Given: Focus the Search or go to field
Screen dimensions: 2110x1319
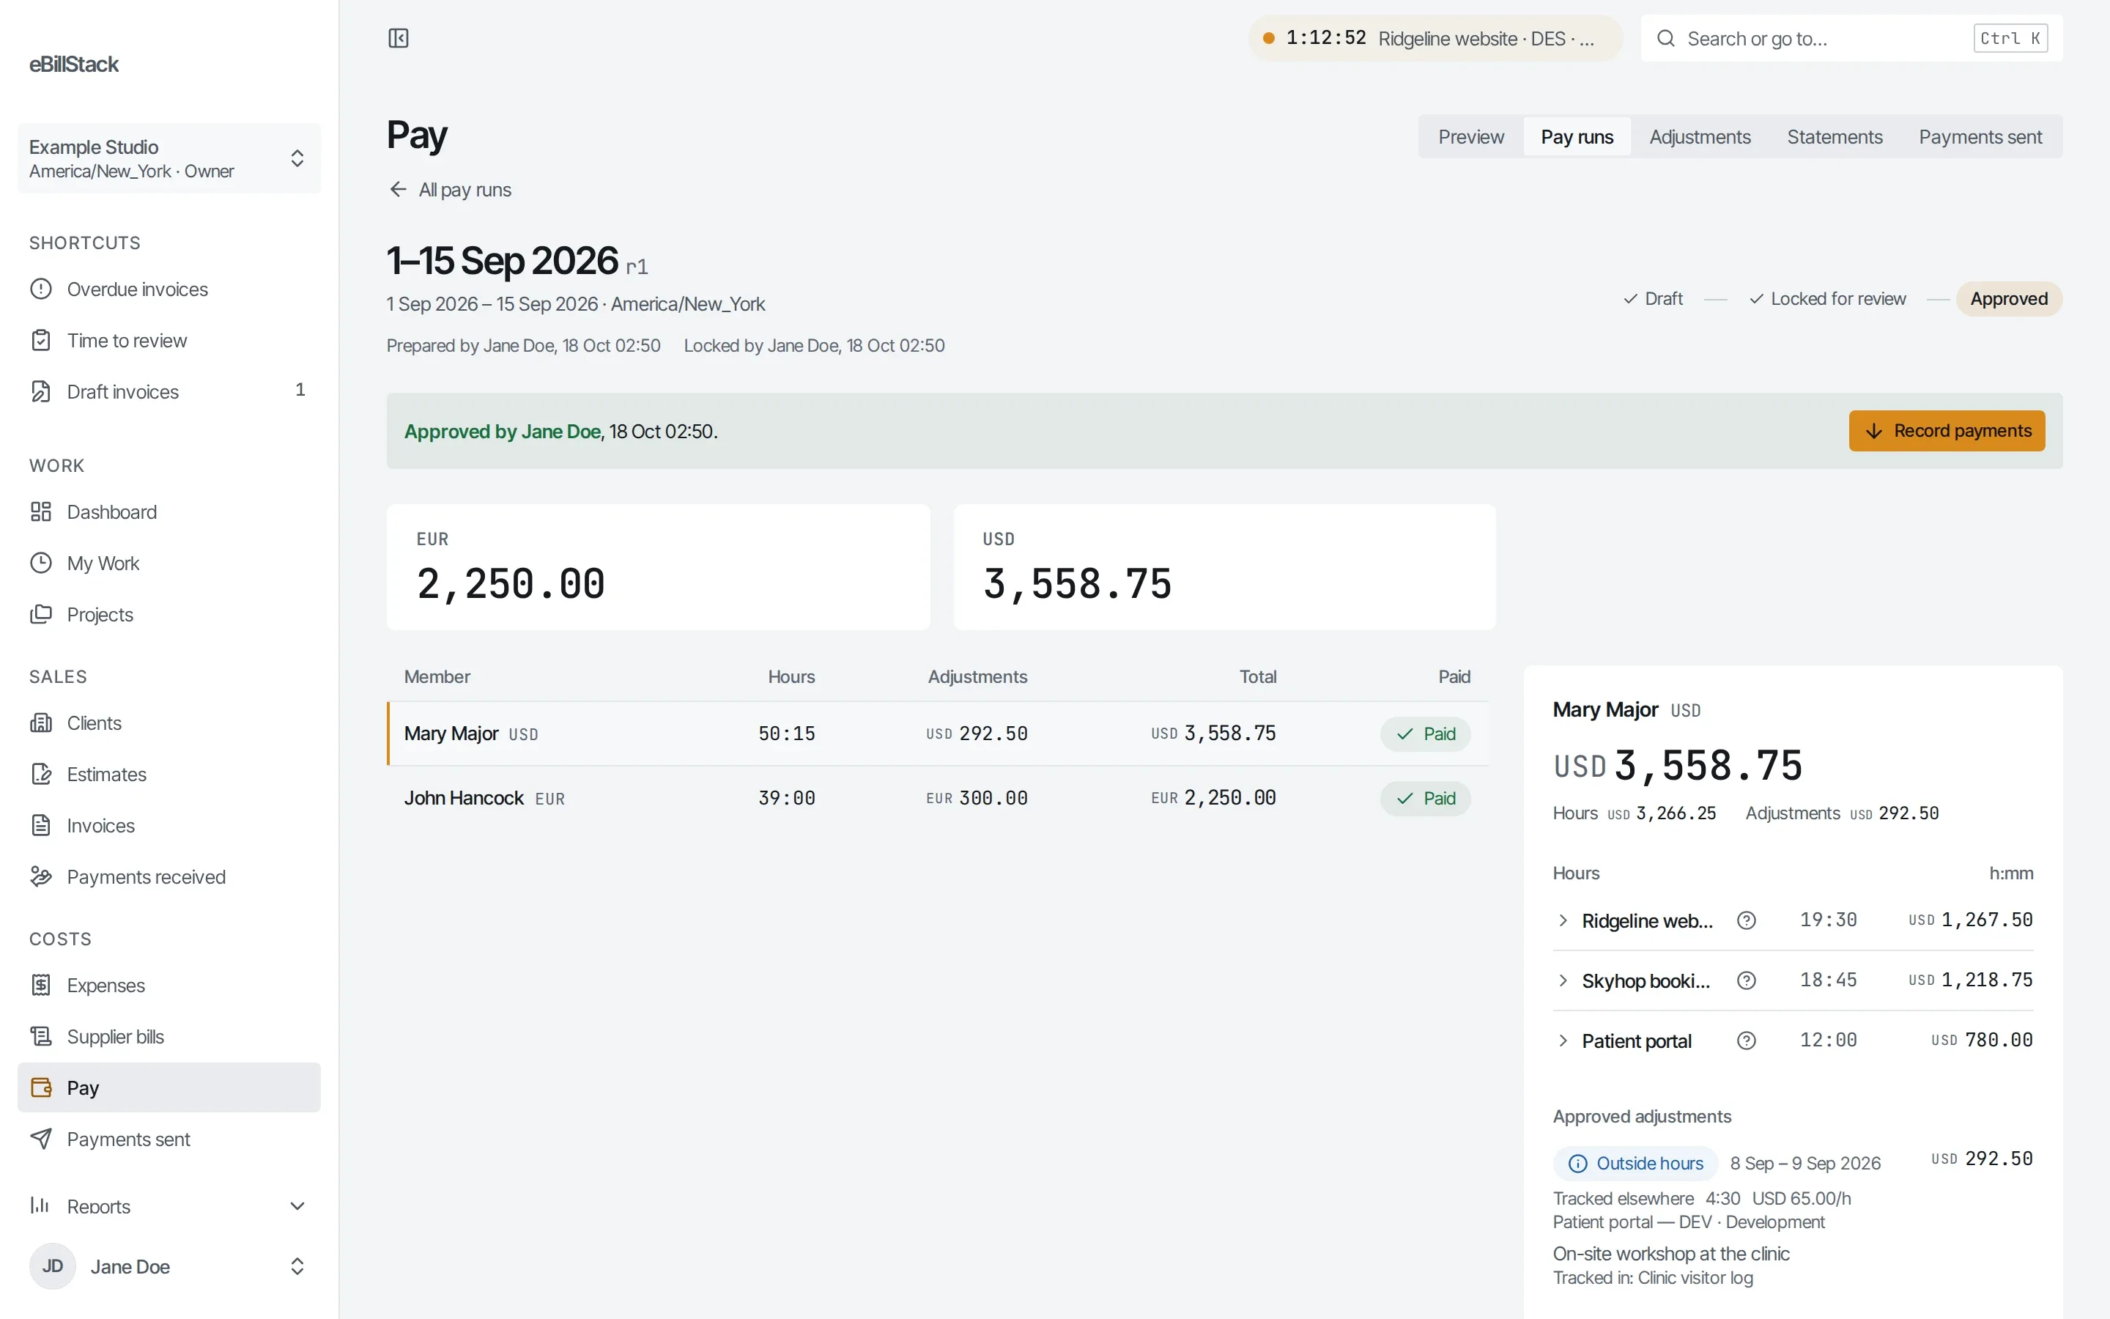Looking at the screenshot, I should click(1851, 38).
